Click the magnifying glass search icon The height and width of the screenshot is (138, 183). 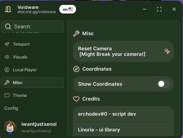(8, 27)
